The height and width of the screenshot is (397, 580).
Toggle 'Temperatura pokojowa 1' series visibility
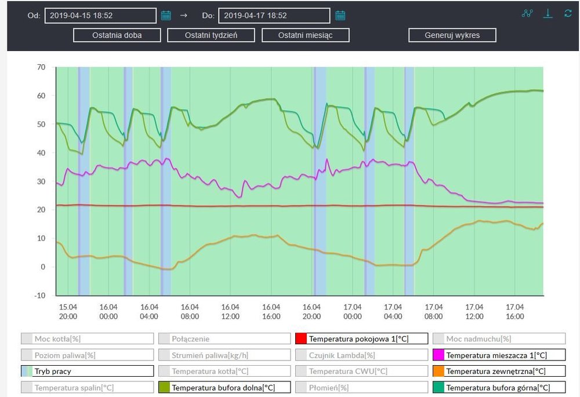[361, 338]
